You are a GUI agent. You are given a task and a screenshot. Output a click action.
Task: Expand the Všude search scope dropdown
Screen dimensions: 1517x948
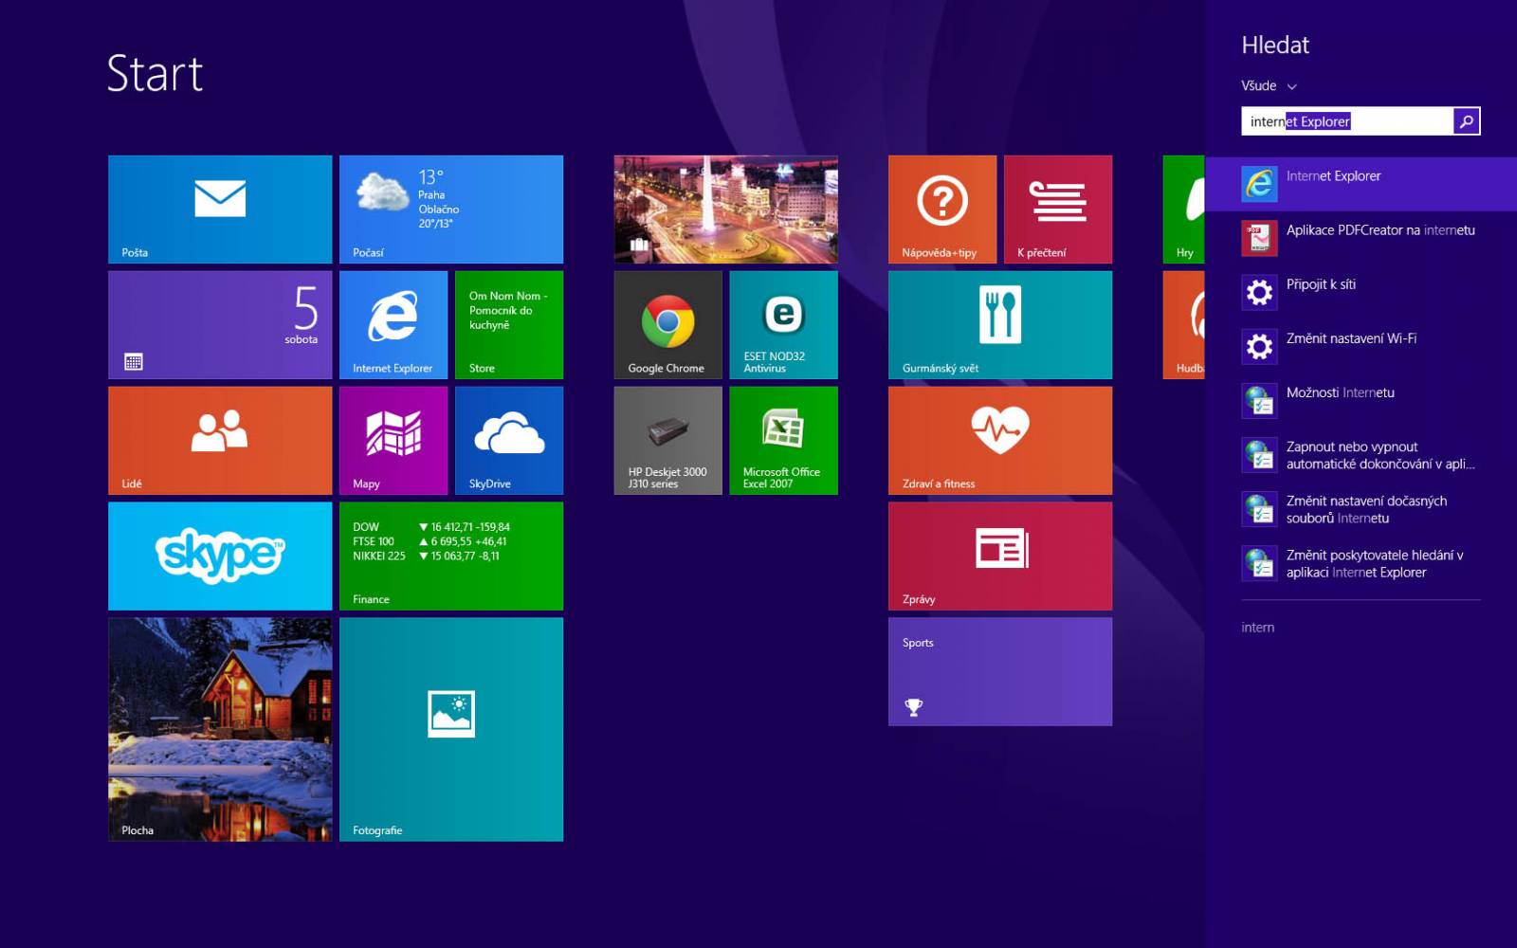point(1269,85)
